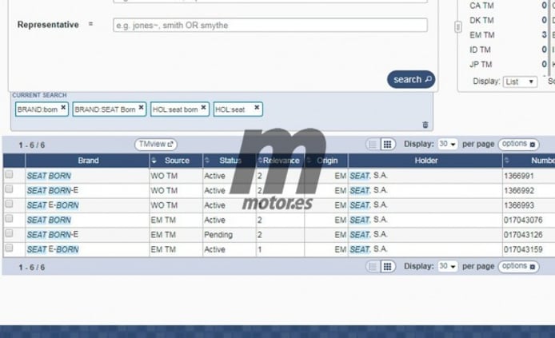Switch to grid view icon below the table
Screen dimensions: 555x338
[x=388, y=267]
